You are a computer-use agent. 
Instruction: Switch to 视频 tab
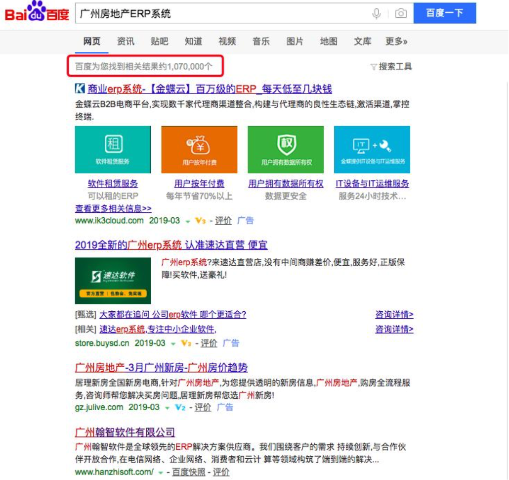(227, 41)
